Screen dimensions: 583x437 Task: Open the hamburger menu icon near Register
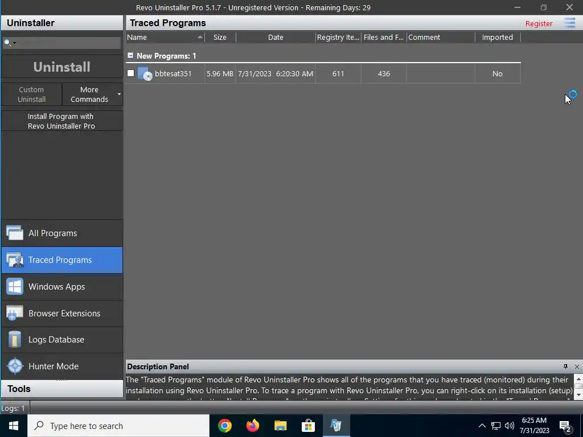(569, 23)
